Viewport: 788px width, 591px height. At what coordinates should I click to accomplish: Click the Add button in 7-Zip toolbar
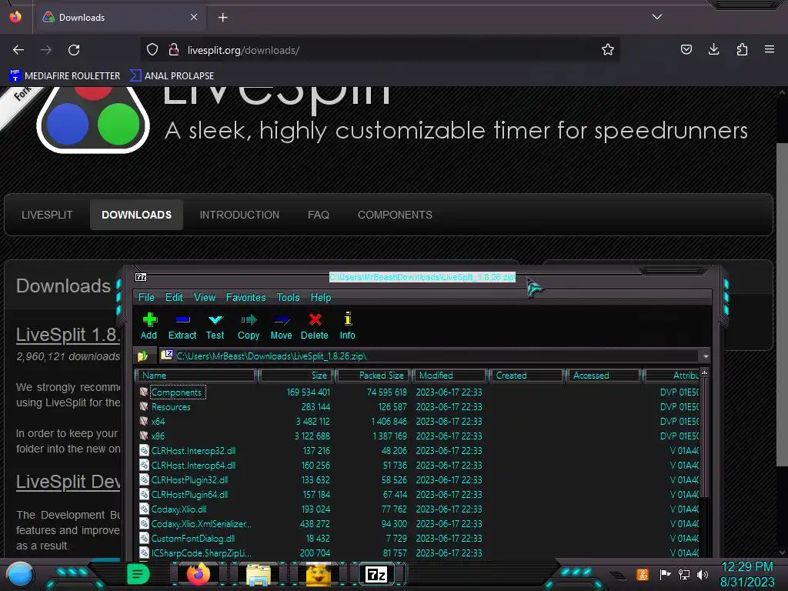point(149,326)
